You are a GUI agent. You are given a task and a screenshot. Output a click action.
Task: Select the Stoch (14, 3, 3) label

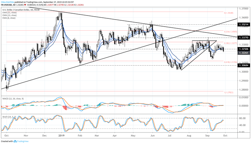pyautogui.click(x=9, y=117)
